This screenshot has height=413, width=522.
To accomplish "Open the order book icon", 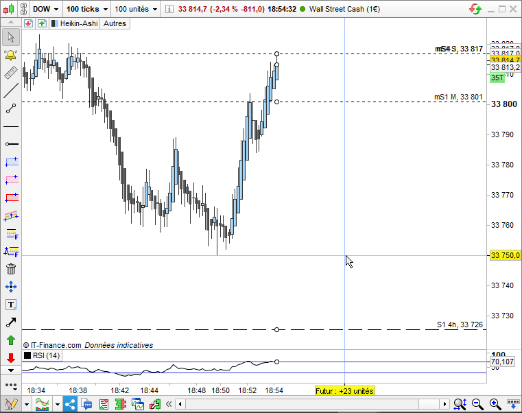I will [x=120, y=404].
